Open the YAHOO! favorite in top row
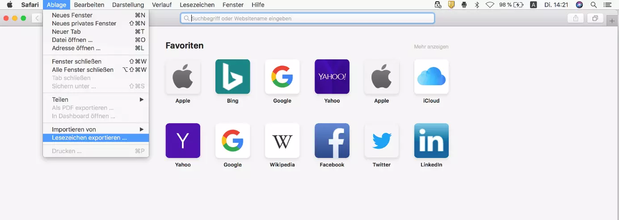 [332, 76]
